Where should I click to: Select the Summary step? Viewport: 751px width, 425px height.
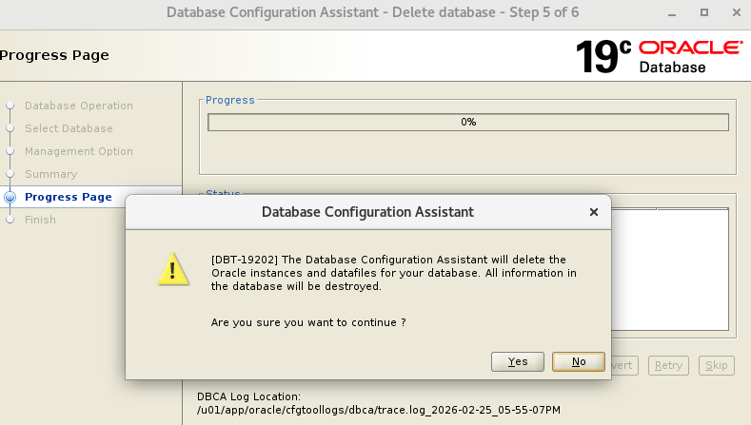coord(50,174)
